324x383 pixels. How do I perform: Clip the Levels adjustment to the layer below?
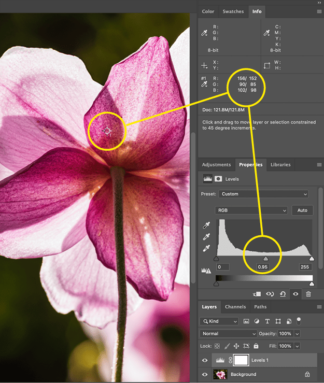click(x=257, y=294)
